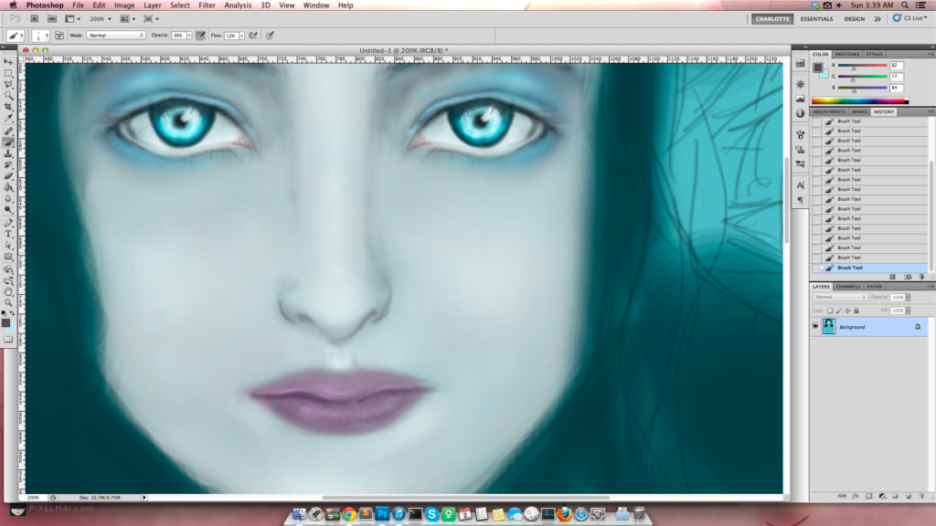Pick a color from the Color panel spectrum ramp

859,100
